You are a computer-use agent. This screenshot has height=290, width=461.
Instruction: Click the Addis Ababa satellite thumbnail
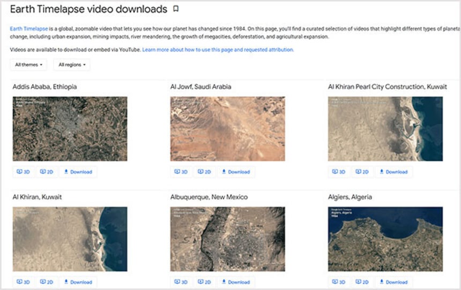point(70,129)
